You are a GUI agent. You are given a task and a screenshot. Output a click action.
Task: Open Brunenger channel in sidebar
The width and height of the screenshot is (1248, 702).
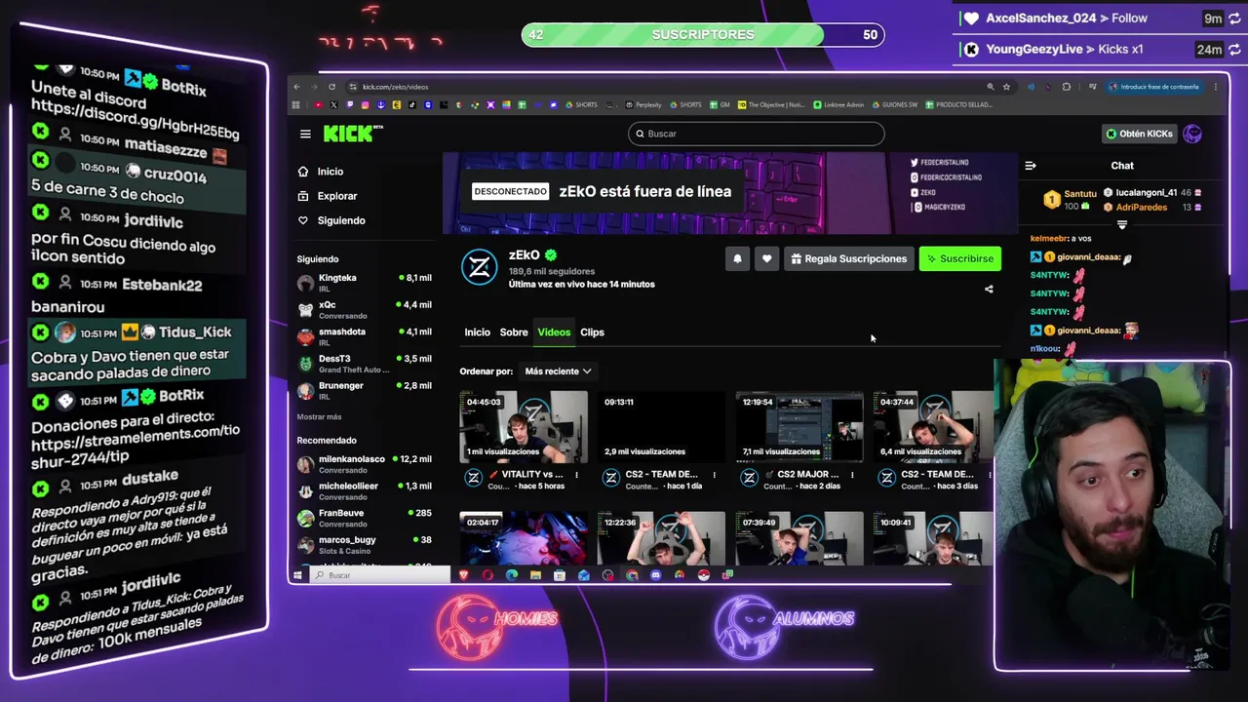[x=364, y=390]
